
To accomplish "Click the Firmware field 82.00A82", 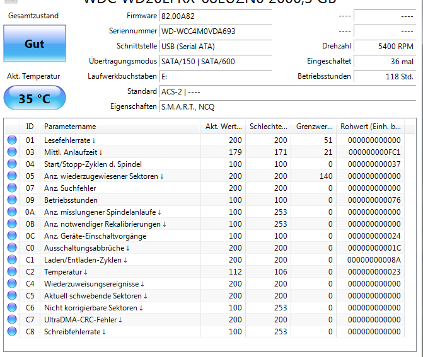I will click(216, 16).
